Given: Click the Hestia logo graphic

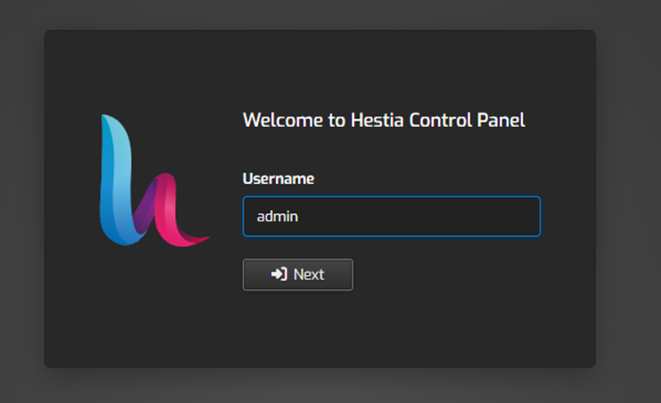Looking at the screenshot, I should [x=154, y=177].
